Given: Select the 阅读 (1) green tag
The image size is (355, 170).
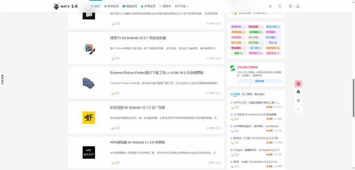Looking at the screenshot, I should pos(239,53).
